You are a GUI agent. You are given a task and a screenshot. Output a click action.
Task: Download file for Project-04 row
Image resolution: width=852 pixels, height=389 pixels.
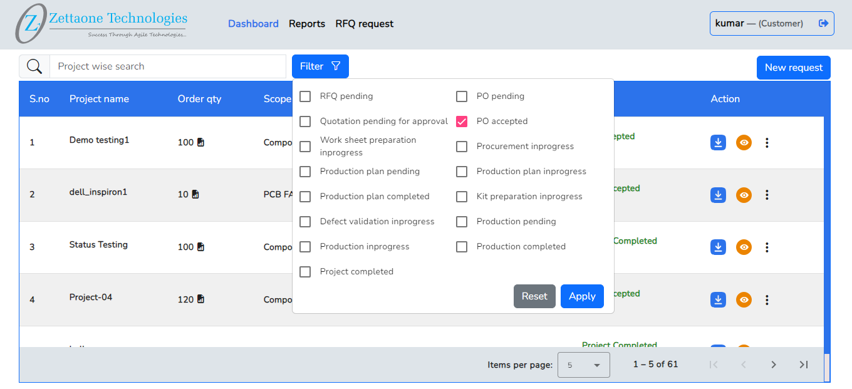point(718,300)
